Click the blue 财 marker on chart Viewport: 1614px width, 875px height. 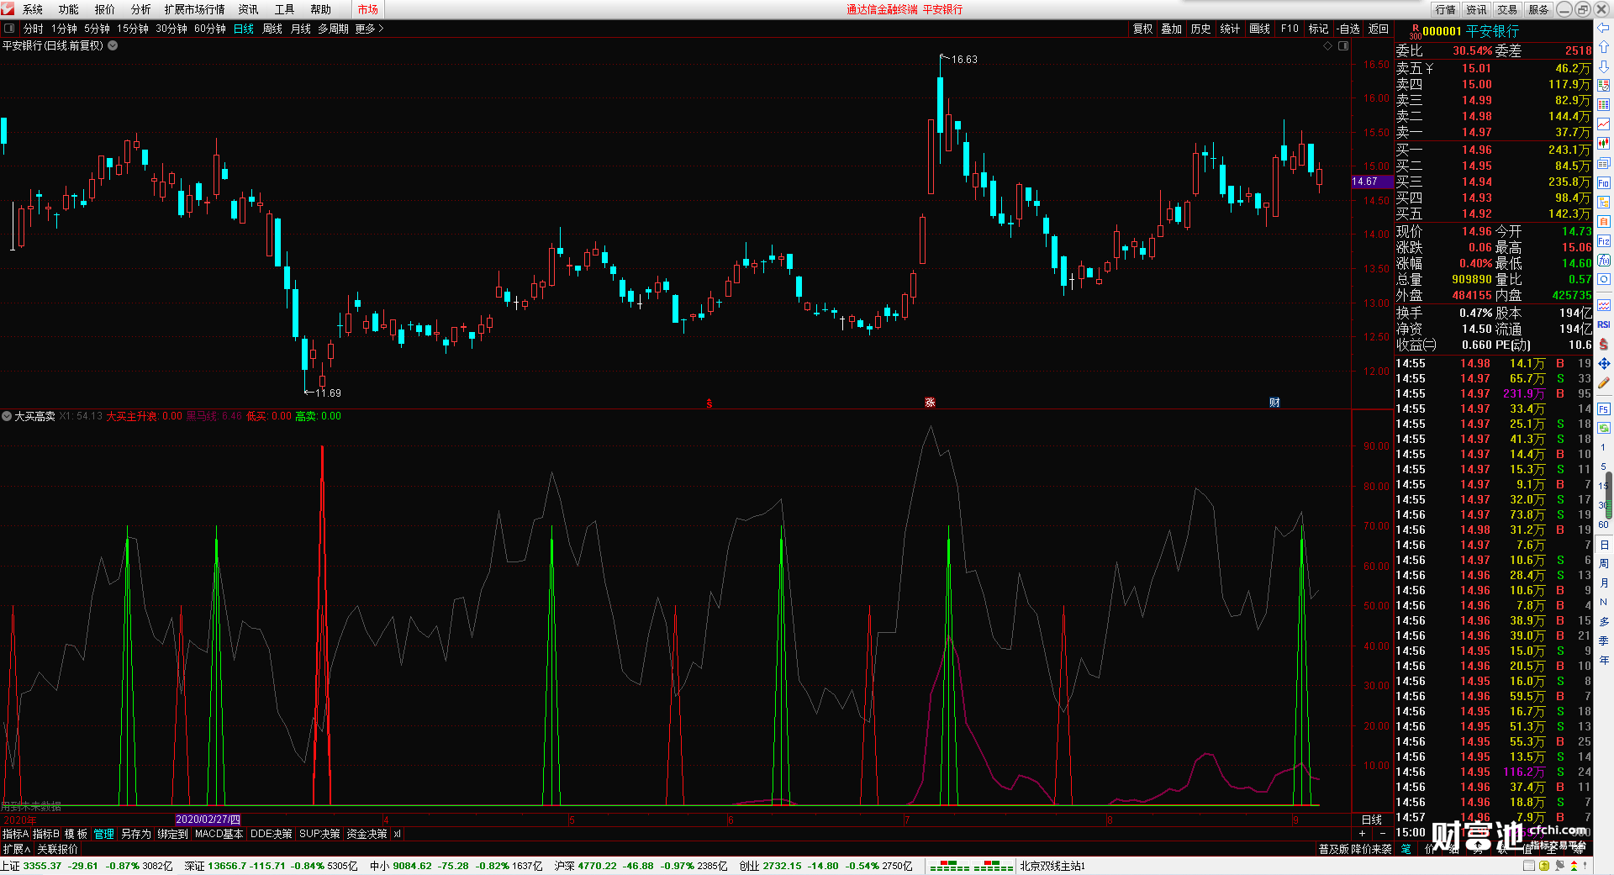tap(1274, 403)
